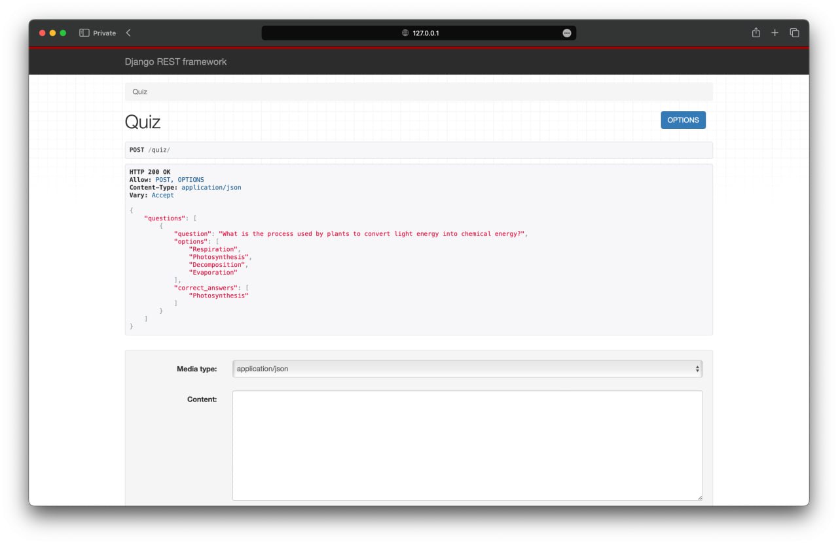Grab the Content textarea resize handle
838x544 pixels.
click(699, 498)
